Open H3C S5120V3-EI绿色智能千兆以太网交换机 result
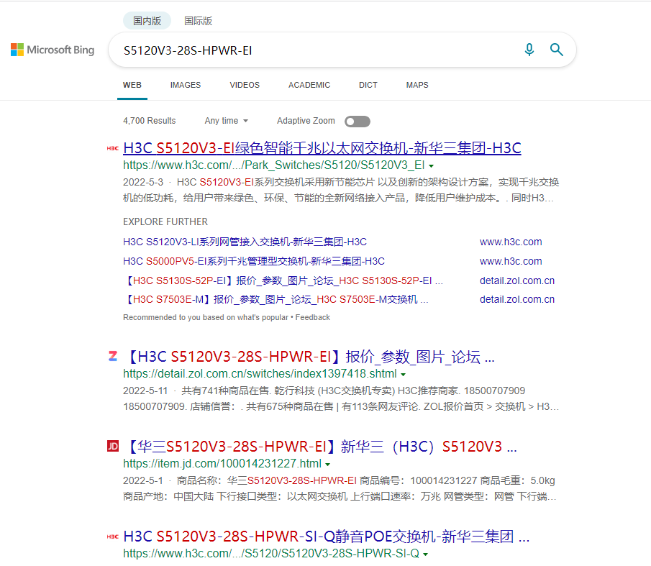 pos(322,148)
